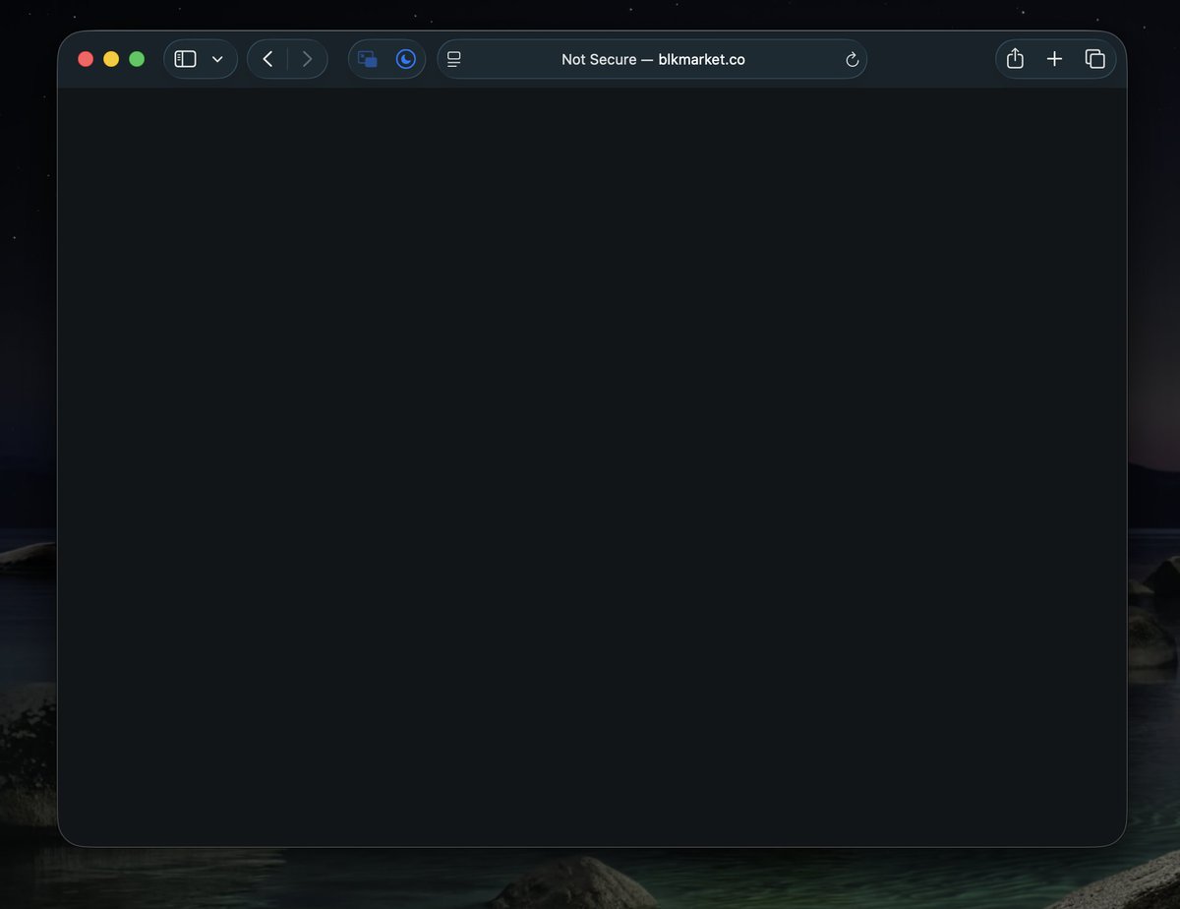Open a new tab
Screen dimensions: 1180x909
[1054, 59]
